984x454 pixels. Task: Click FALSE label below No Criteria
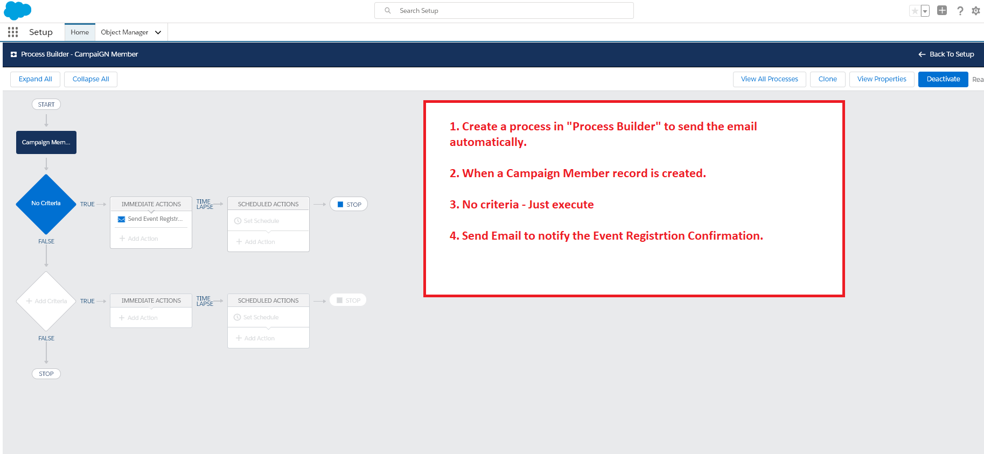point(46,241)
